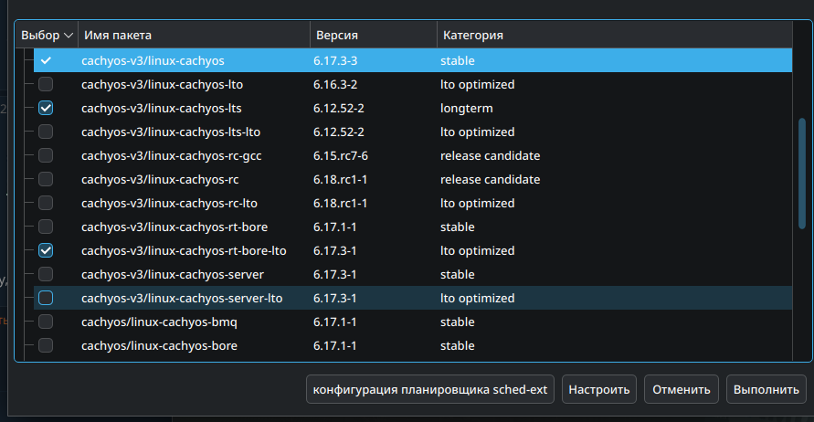Uncheck the linux-cachyos-lts longterm kernel
This screenshot has height=422, width=814.
[x=46, y=108]
